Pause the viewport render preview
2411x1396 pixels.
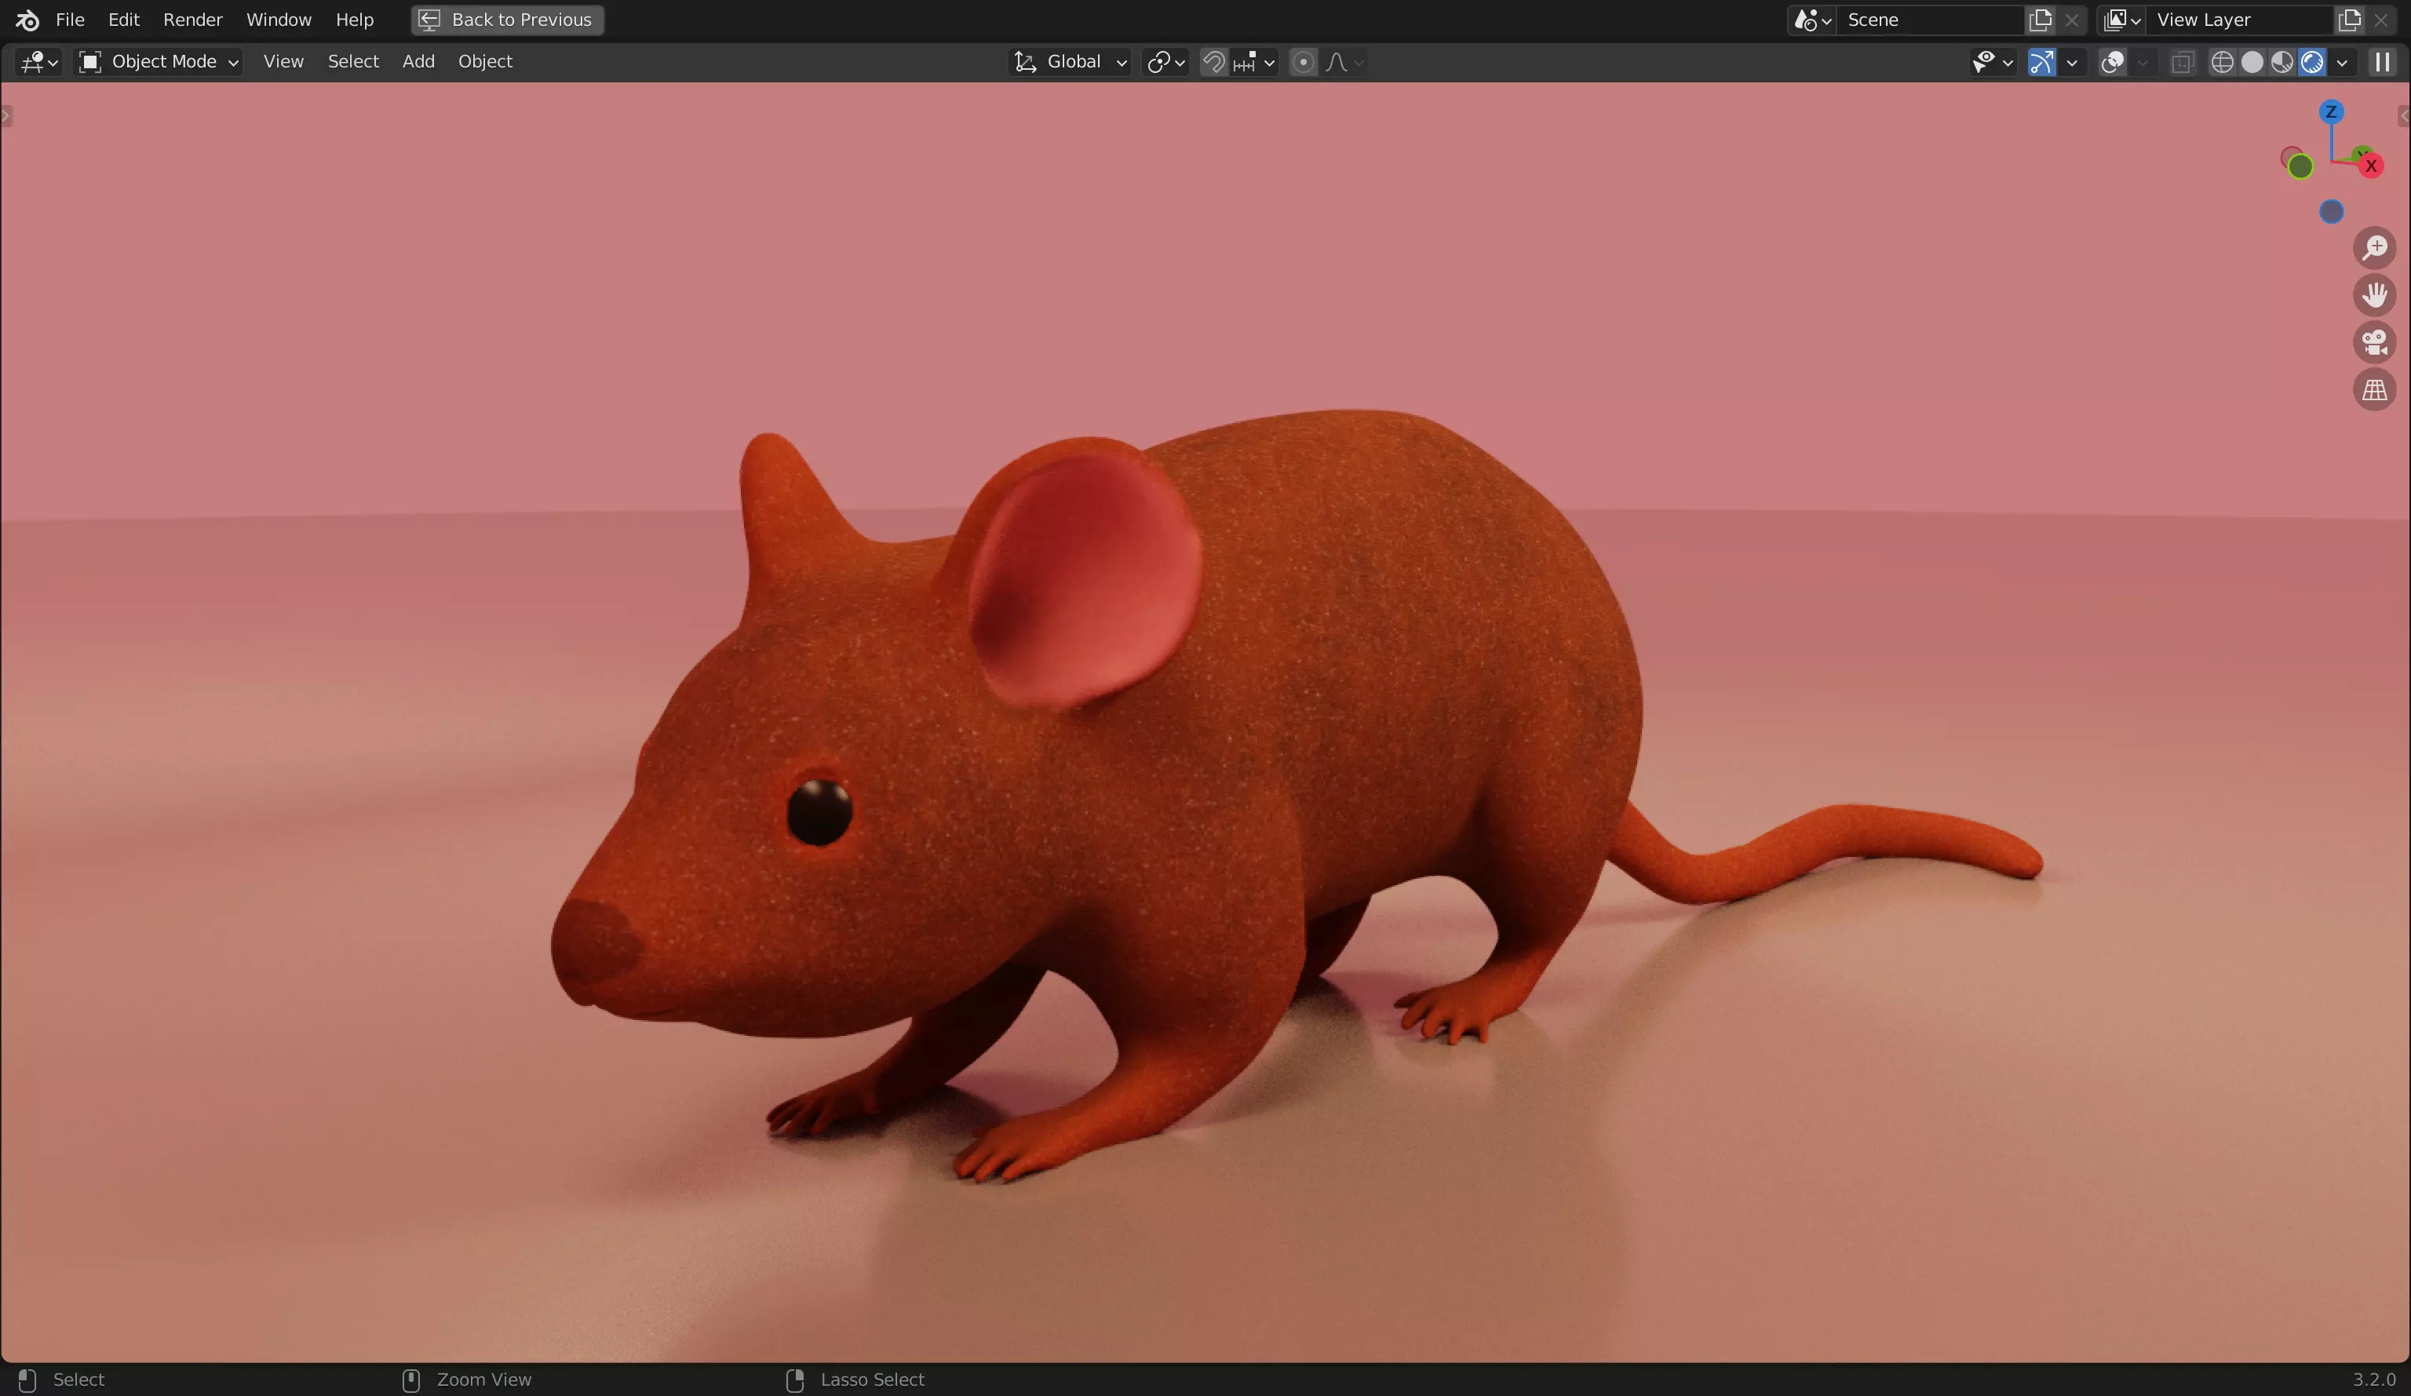tap(2382, 61)
